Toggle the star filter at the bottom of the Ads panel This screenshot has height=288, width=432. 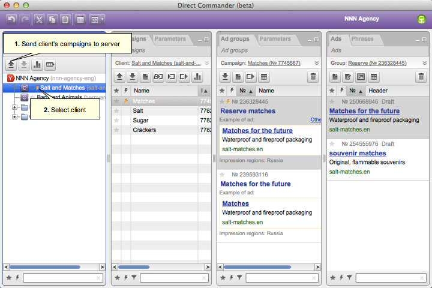[x=333, y=278]
